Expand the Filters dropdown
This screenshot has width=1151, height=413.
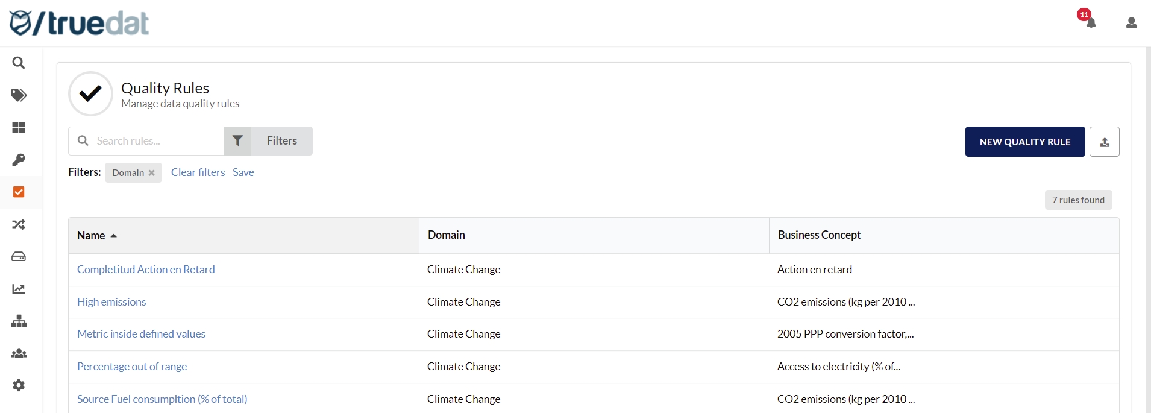(x=269, y=141)
